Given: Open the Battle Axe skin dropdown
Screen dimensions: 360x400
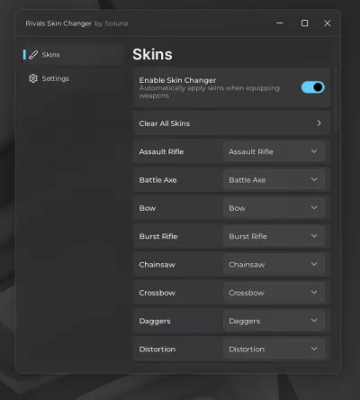Looking at the screenshot, I should point(274,179).
